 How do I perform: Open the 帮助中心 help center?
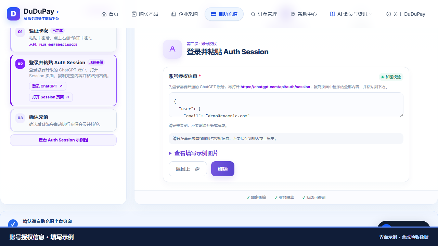coord(304,14)
